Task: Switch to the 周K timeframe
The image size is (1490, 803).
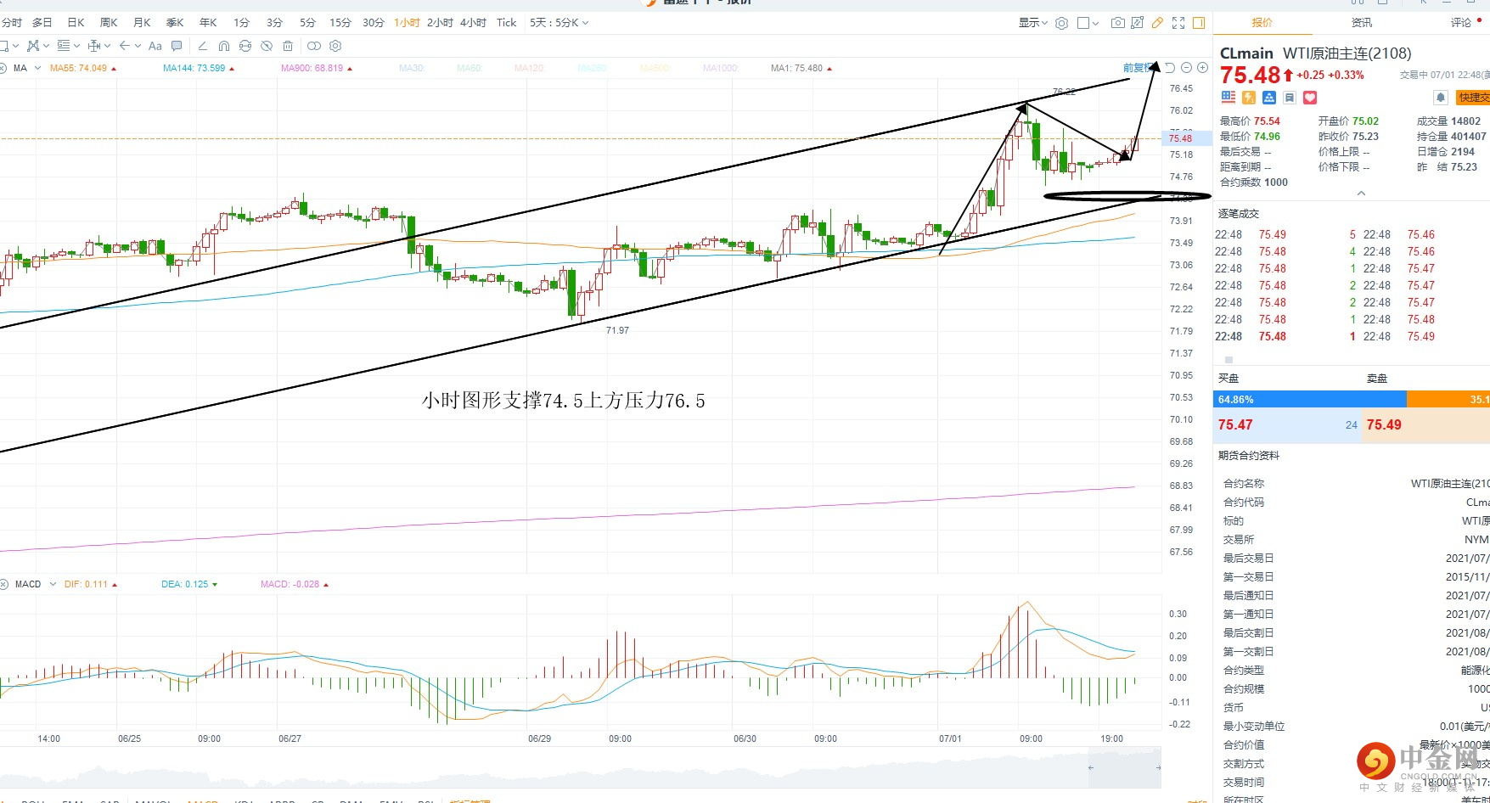Action: click(109, 23)
